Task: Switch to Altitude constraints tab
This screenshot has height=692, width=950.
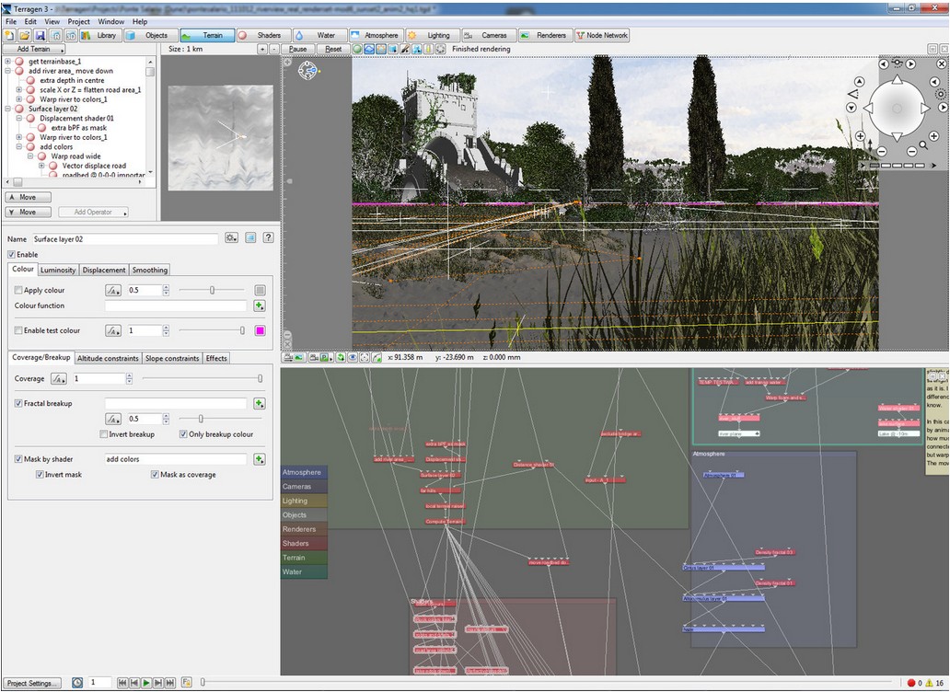Action: click(108, 358)
